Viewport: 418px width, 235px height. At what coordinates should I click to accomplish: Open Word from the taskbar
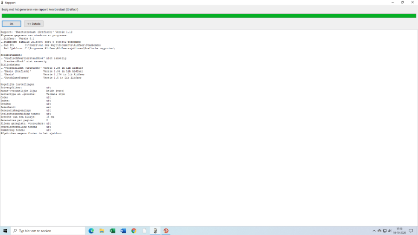[x=123, y=231]
